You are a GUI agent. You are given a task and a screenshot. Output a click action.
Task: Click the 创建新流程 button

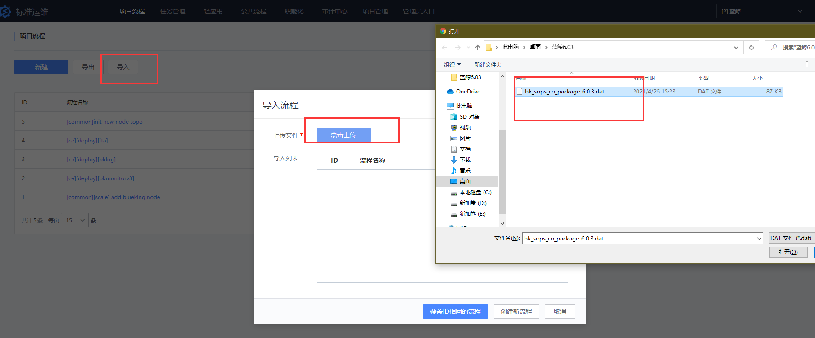[516, 311]
